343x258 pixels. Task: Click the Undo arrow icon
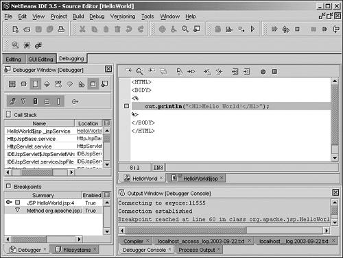pos(129,29)
